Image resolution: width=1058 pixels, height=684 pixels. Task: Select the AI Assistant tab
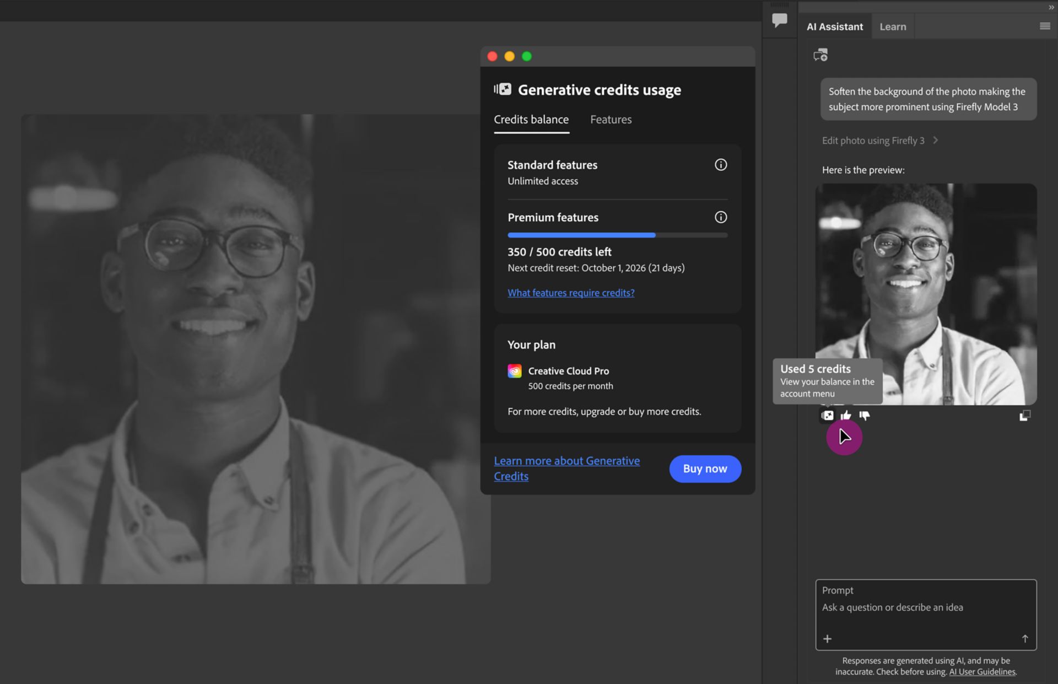(x=835, y=26)
